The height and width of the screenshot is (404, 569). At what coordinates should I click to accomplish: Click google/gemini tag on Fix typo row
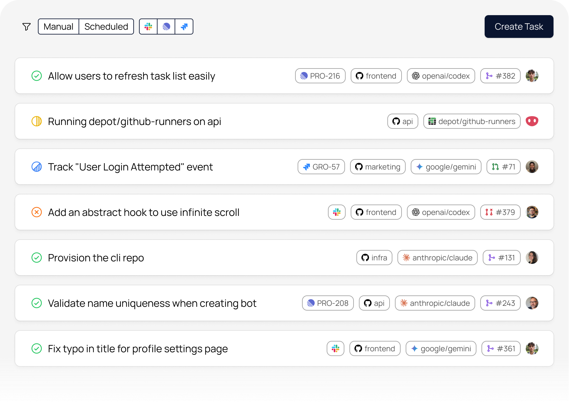click(441, 348)
